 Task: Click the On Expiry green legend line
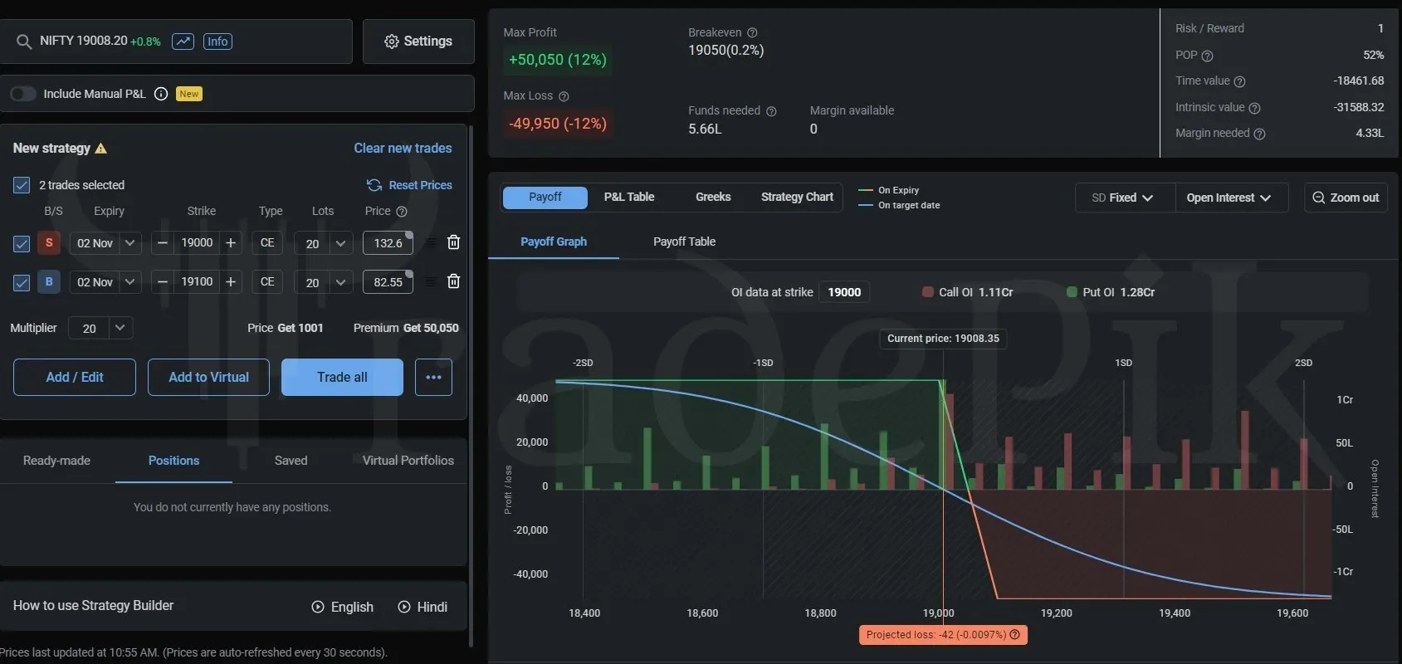coord(865,190)
